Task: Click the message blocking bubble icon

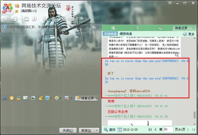Action: tap(67, 98)
